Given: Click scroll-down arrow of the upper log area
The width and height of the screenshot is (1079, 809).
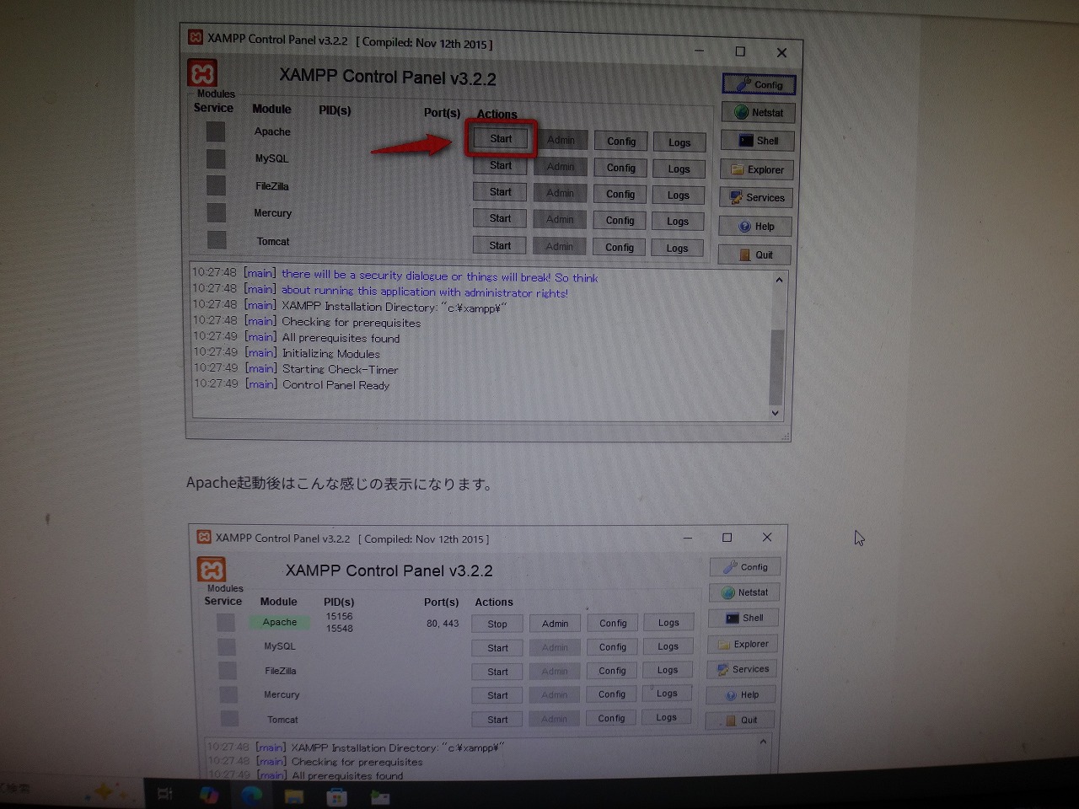Looking at the screenshot, I should pyautogui.click(x=776, y=413).
